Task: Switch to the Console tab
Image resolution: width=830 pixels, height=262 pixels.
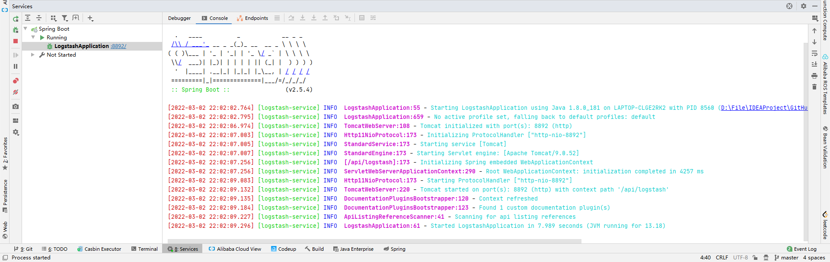Action: pos(215,18)
